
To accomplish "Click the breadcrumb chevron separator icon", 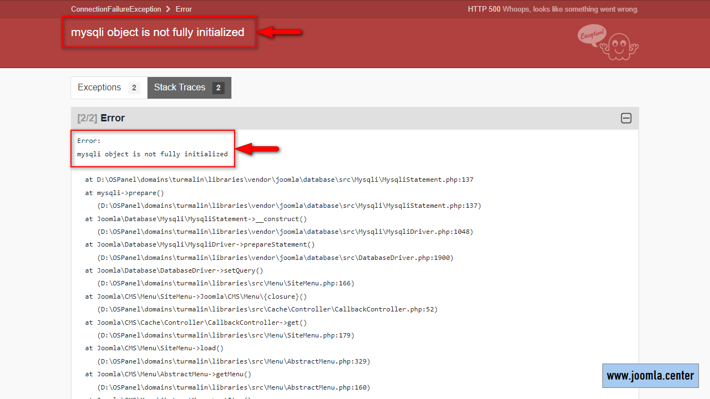I will (168, 9).
